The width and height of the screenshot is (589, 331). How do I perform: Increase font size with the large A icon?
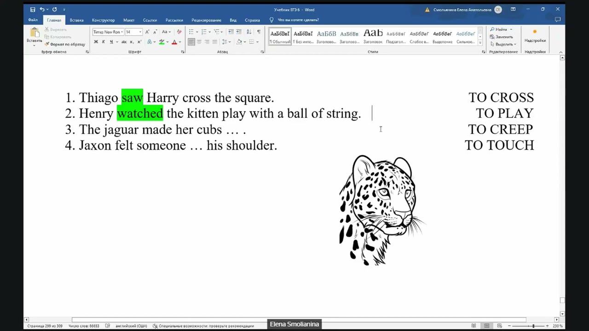(148, 32)
